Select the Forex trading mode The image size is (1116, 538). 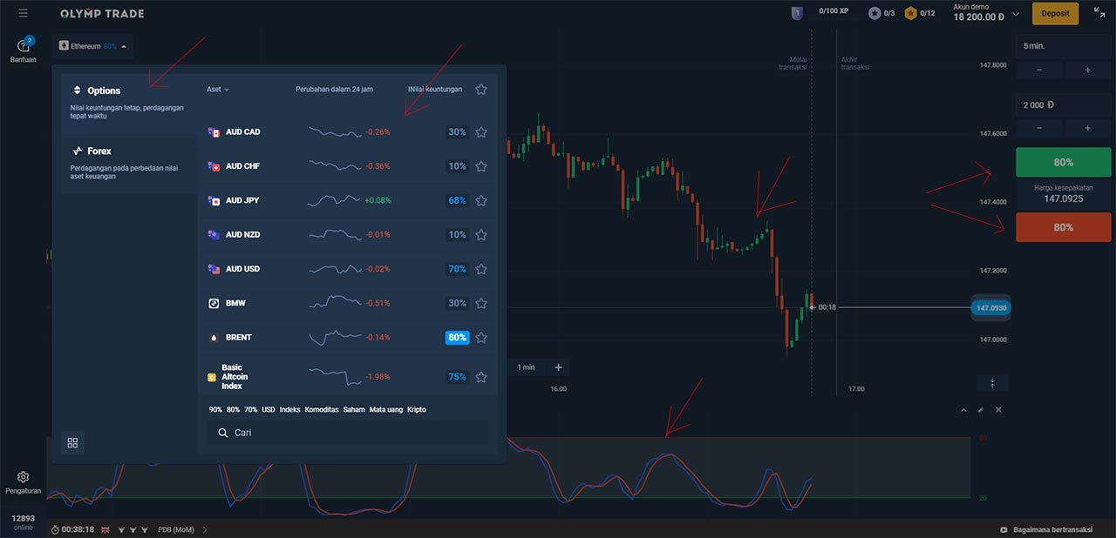click(129, 162)
